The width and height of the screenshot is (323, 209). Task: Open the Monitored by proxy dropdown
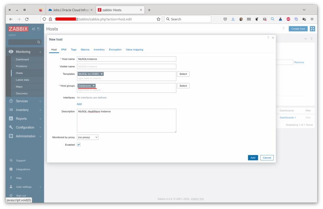coord(88,137)
